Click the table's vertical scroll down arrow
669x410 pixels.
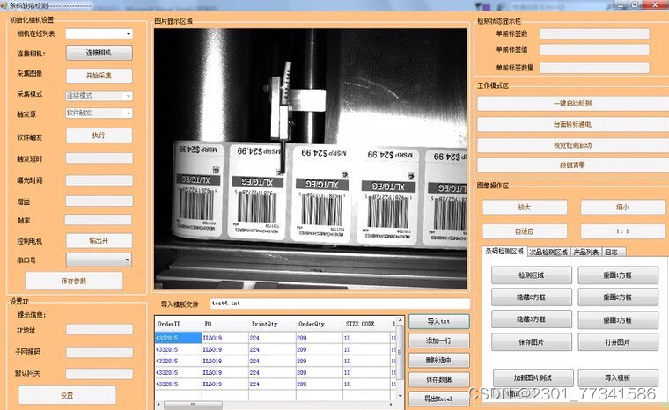click(x=401, y=396)
